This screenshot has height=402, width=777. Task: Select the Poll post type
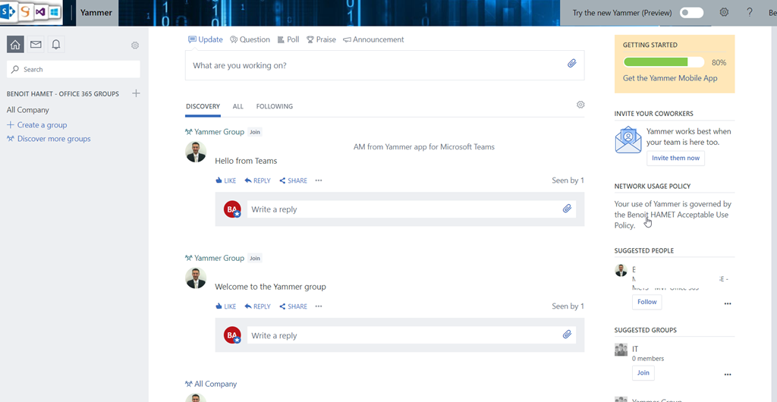pyautogui.click(x=288, y=39)
